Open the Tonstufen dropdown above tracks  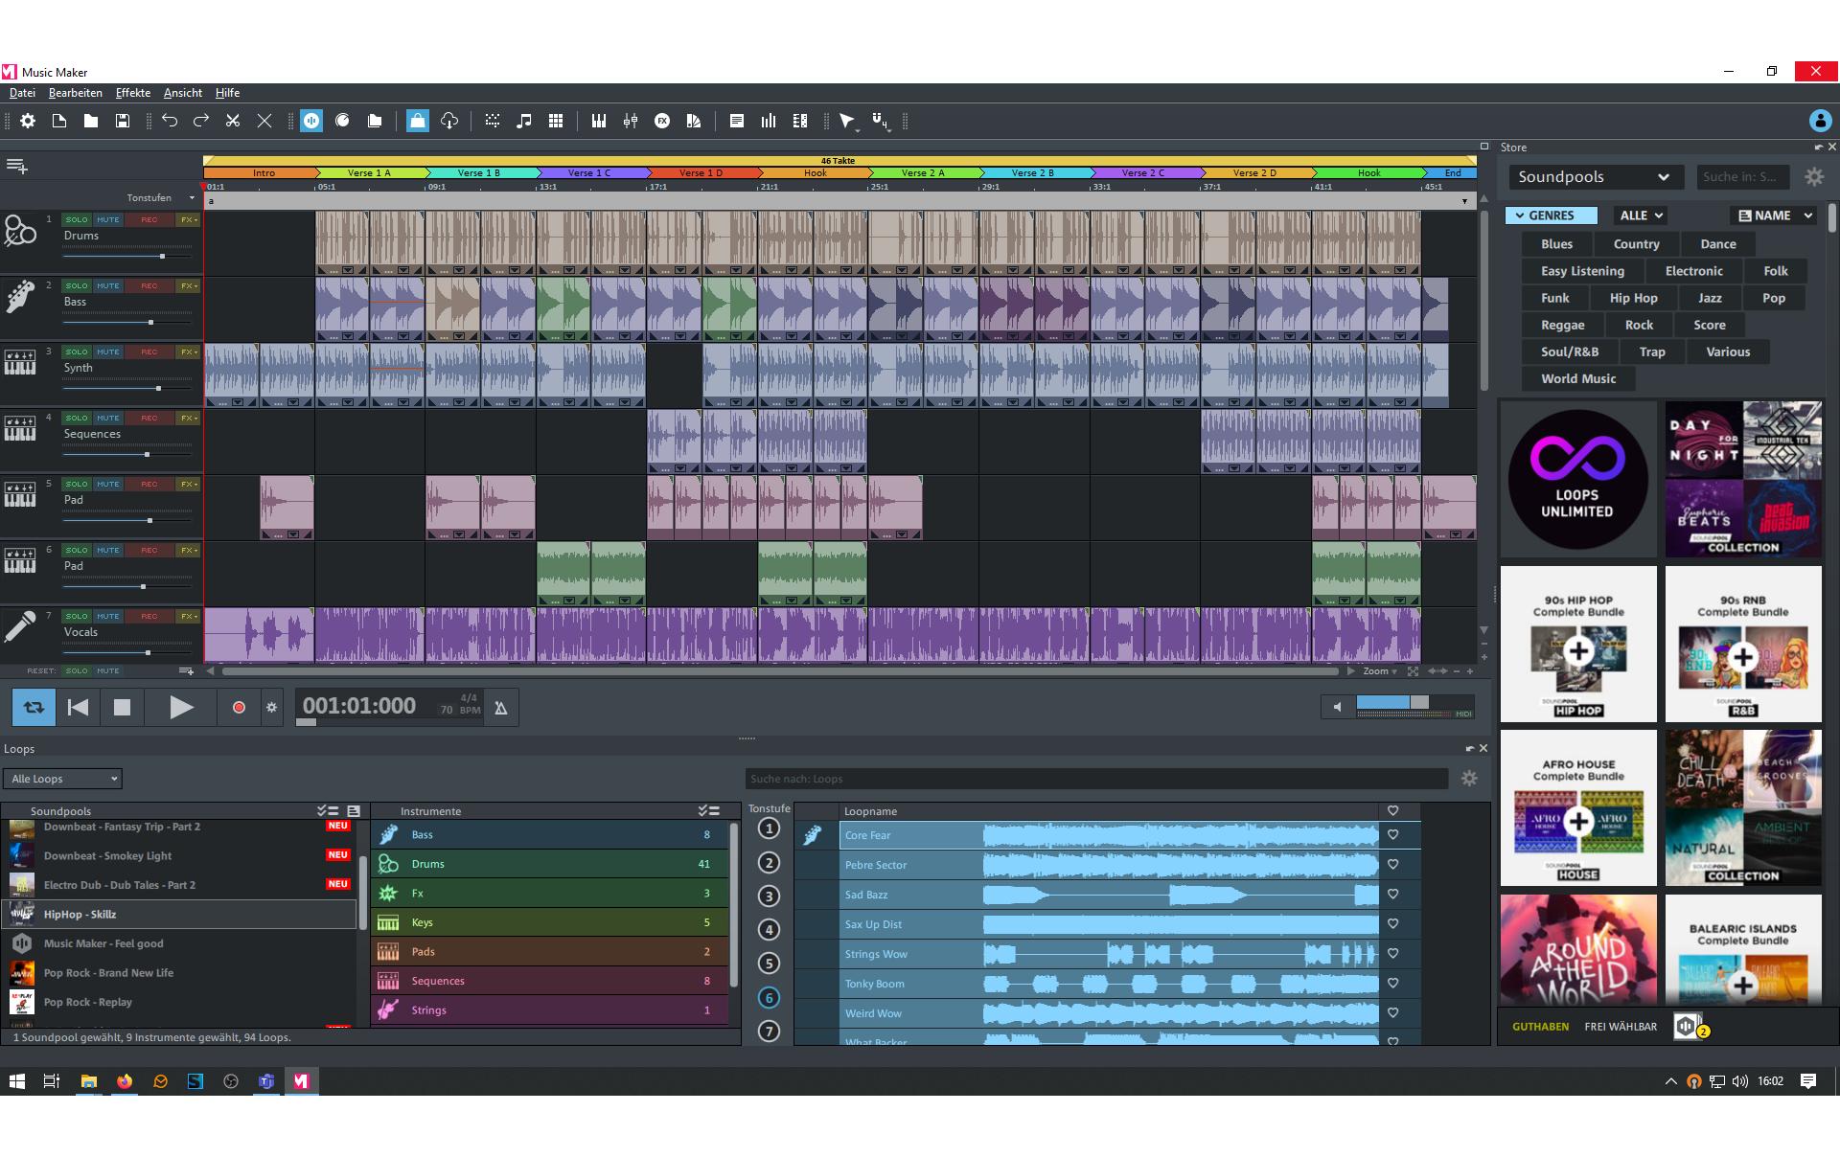(x=160, y=198)
